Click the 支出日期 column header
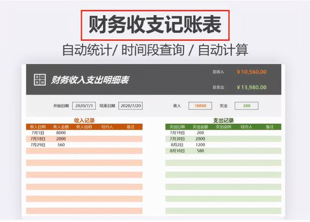 click(177, 127)
